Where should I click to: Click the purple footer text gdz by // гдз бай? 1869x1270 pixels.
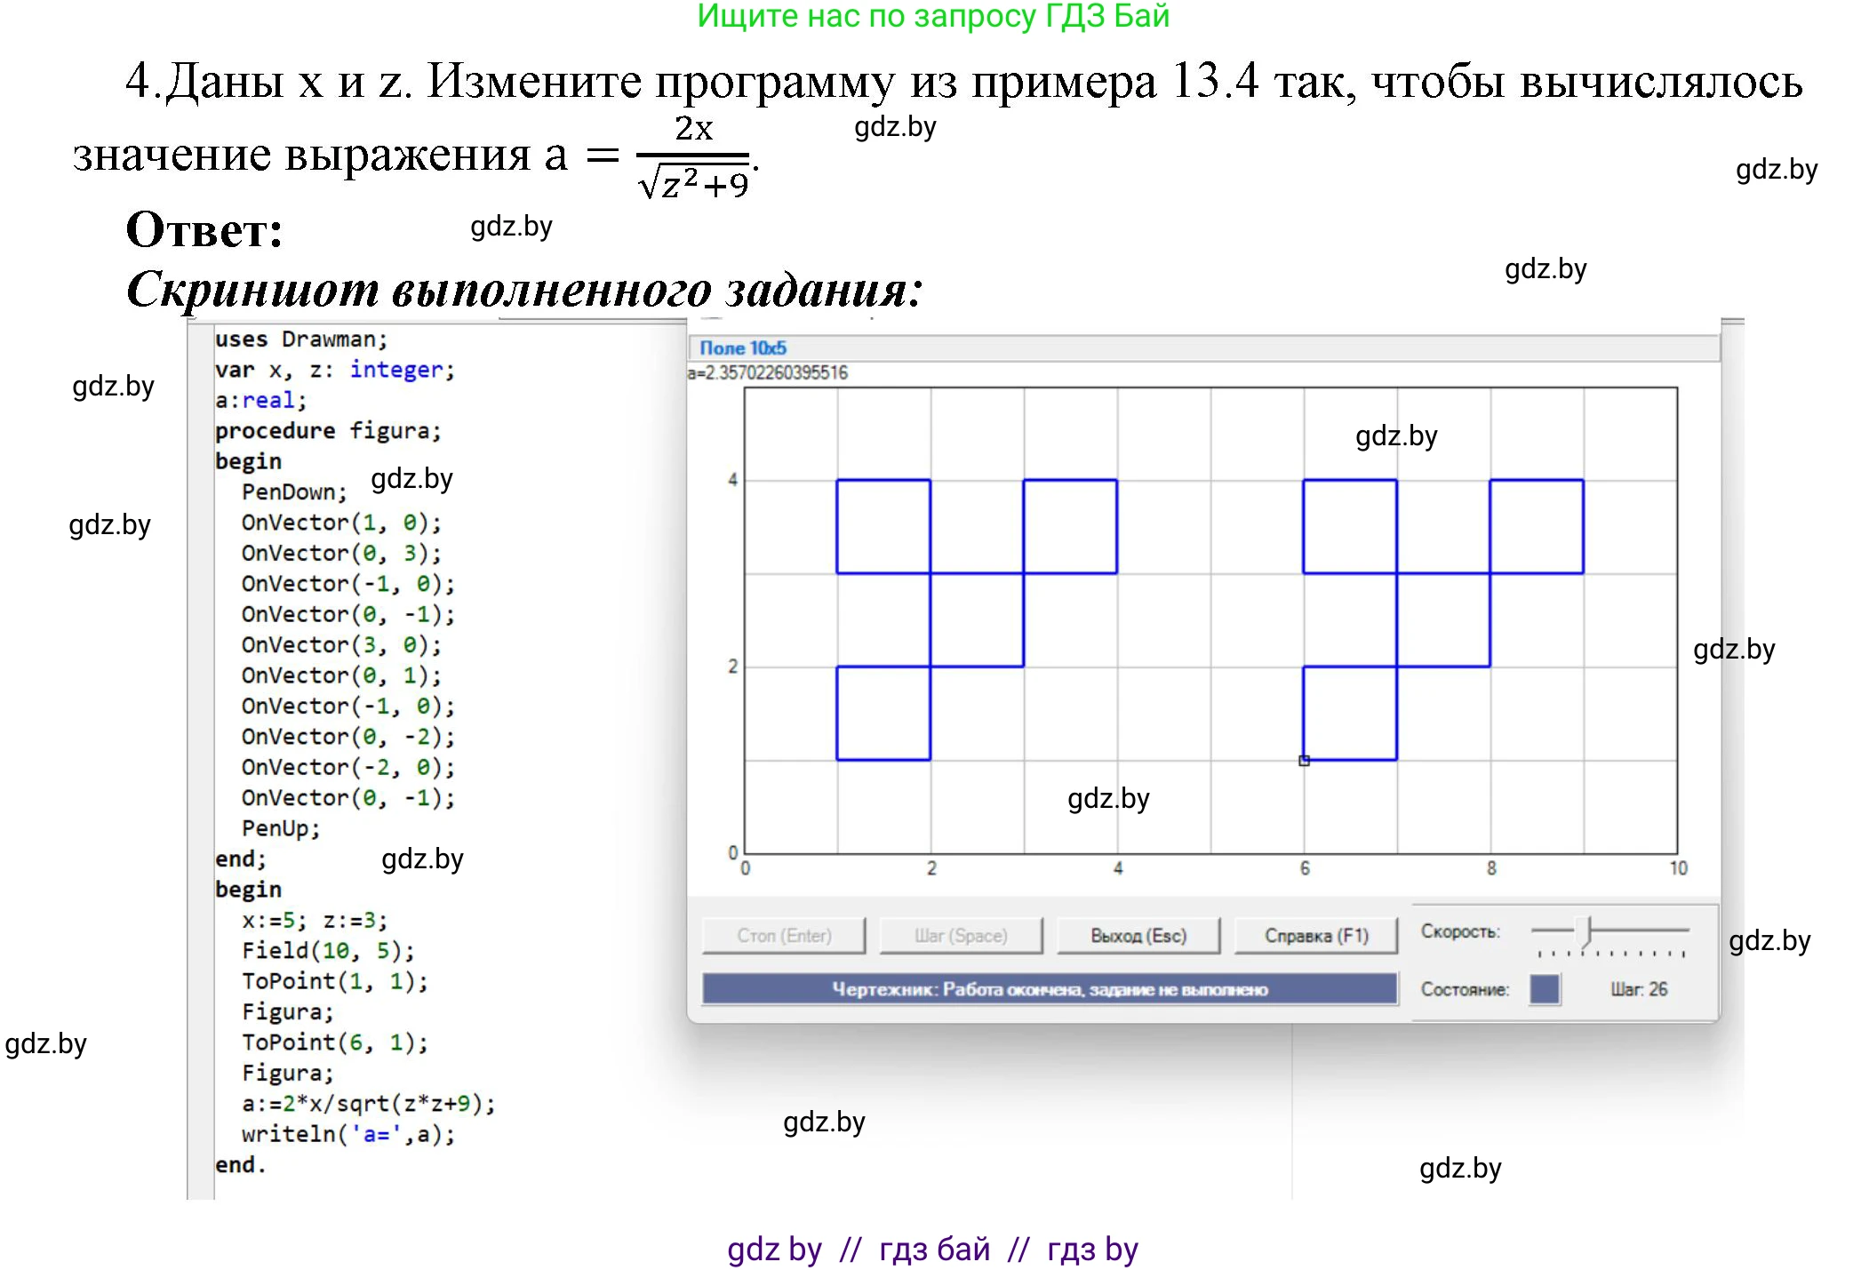[932, 1249]
